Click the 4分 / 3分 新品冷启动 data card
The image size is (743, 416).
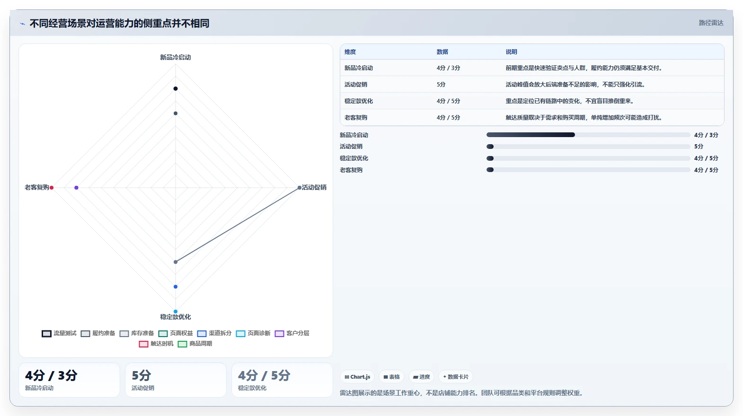coord(69,380)
